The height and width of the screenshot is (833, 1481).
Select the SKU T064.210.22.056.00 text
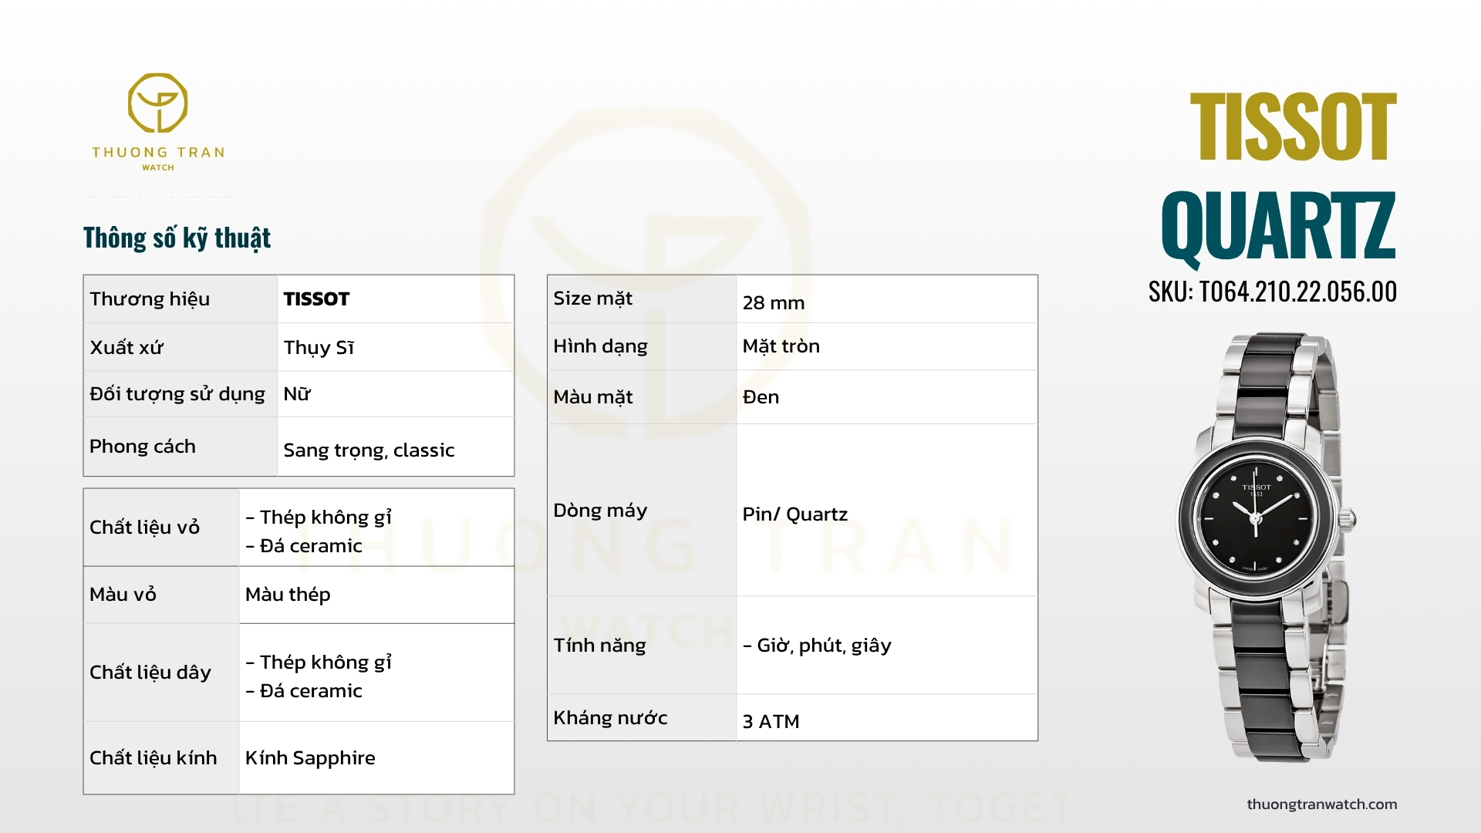point(1272,292)
